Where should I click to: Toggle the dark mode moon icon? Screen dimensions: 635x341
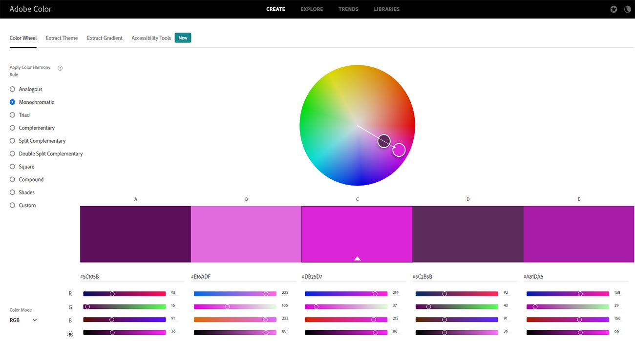pos(627,9)
